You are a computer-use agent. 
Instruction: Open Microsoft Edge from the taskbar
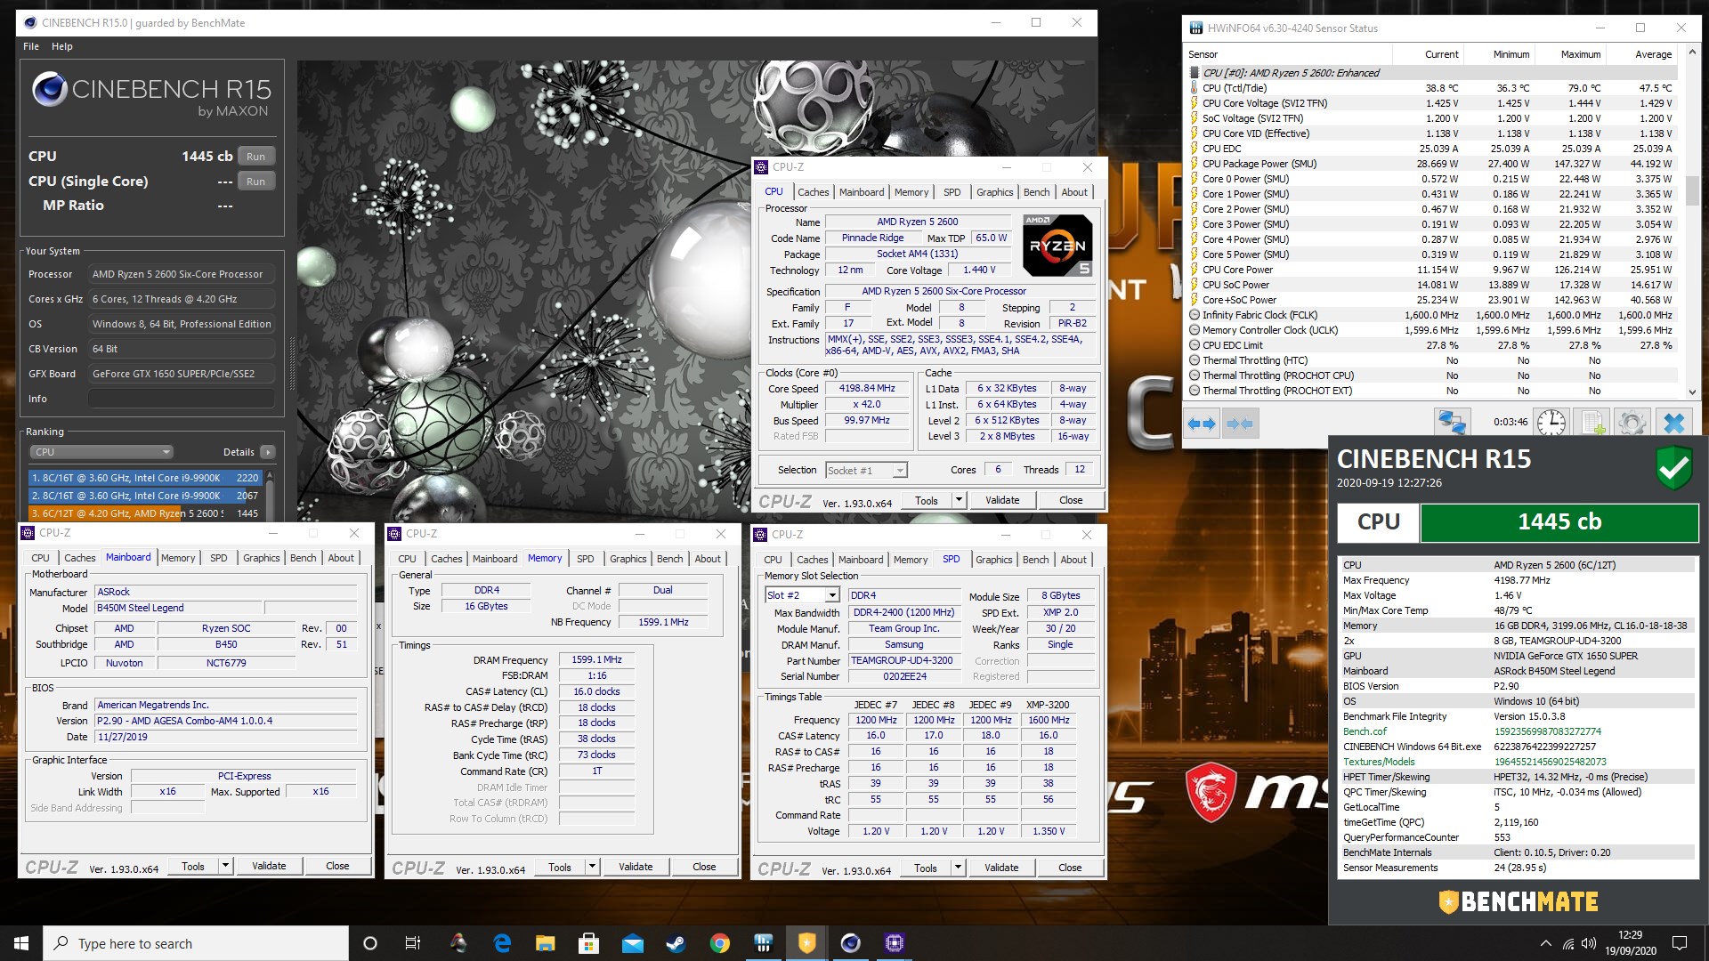pyautogui.click(x=502, y=943)
